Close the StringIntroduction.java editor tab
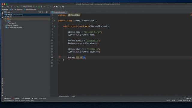This screenshot has height=108, width=192. (x=66, y=12)
